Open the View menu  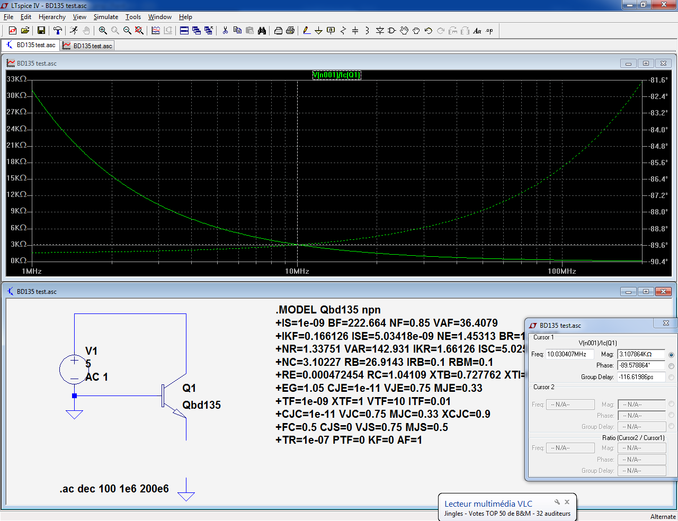click(79, 17)
